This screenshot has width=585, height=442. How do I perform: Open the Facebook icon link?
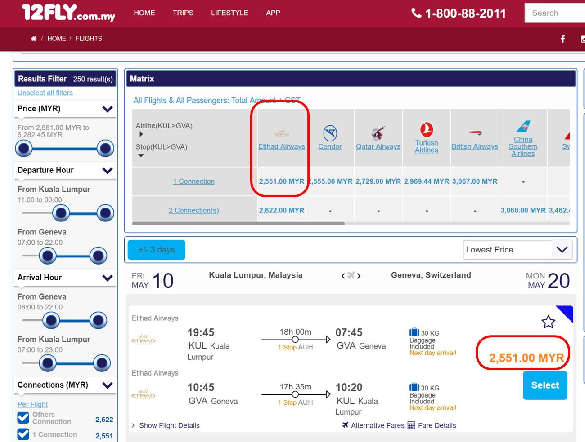tap(562, 39)
